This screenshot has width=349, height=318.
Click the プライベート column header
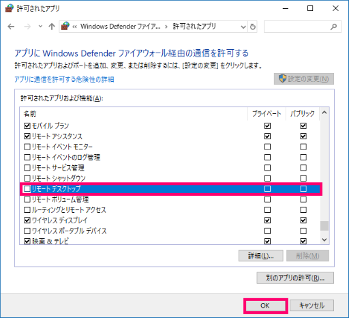tap(267, 113)
